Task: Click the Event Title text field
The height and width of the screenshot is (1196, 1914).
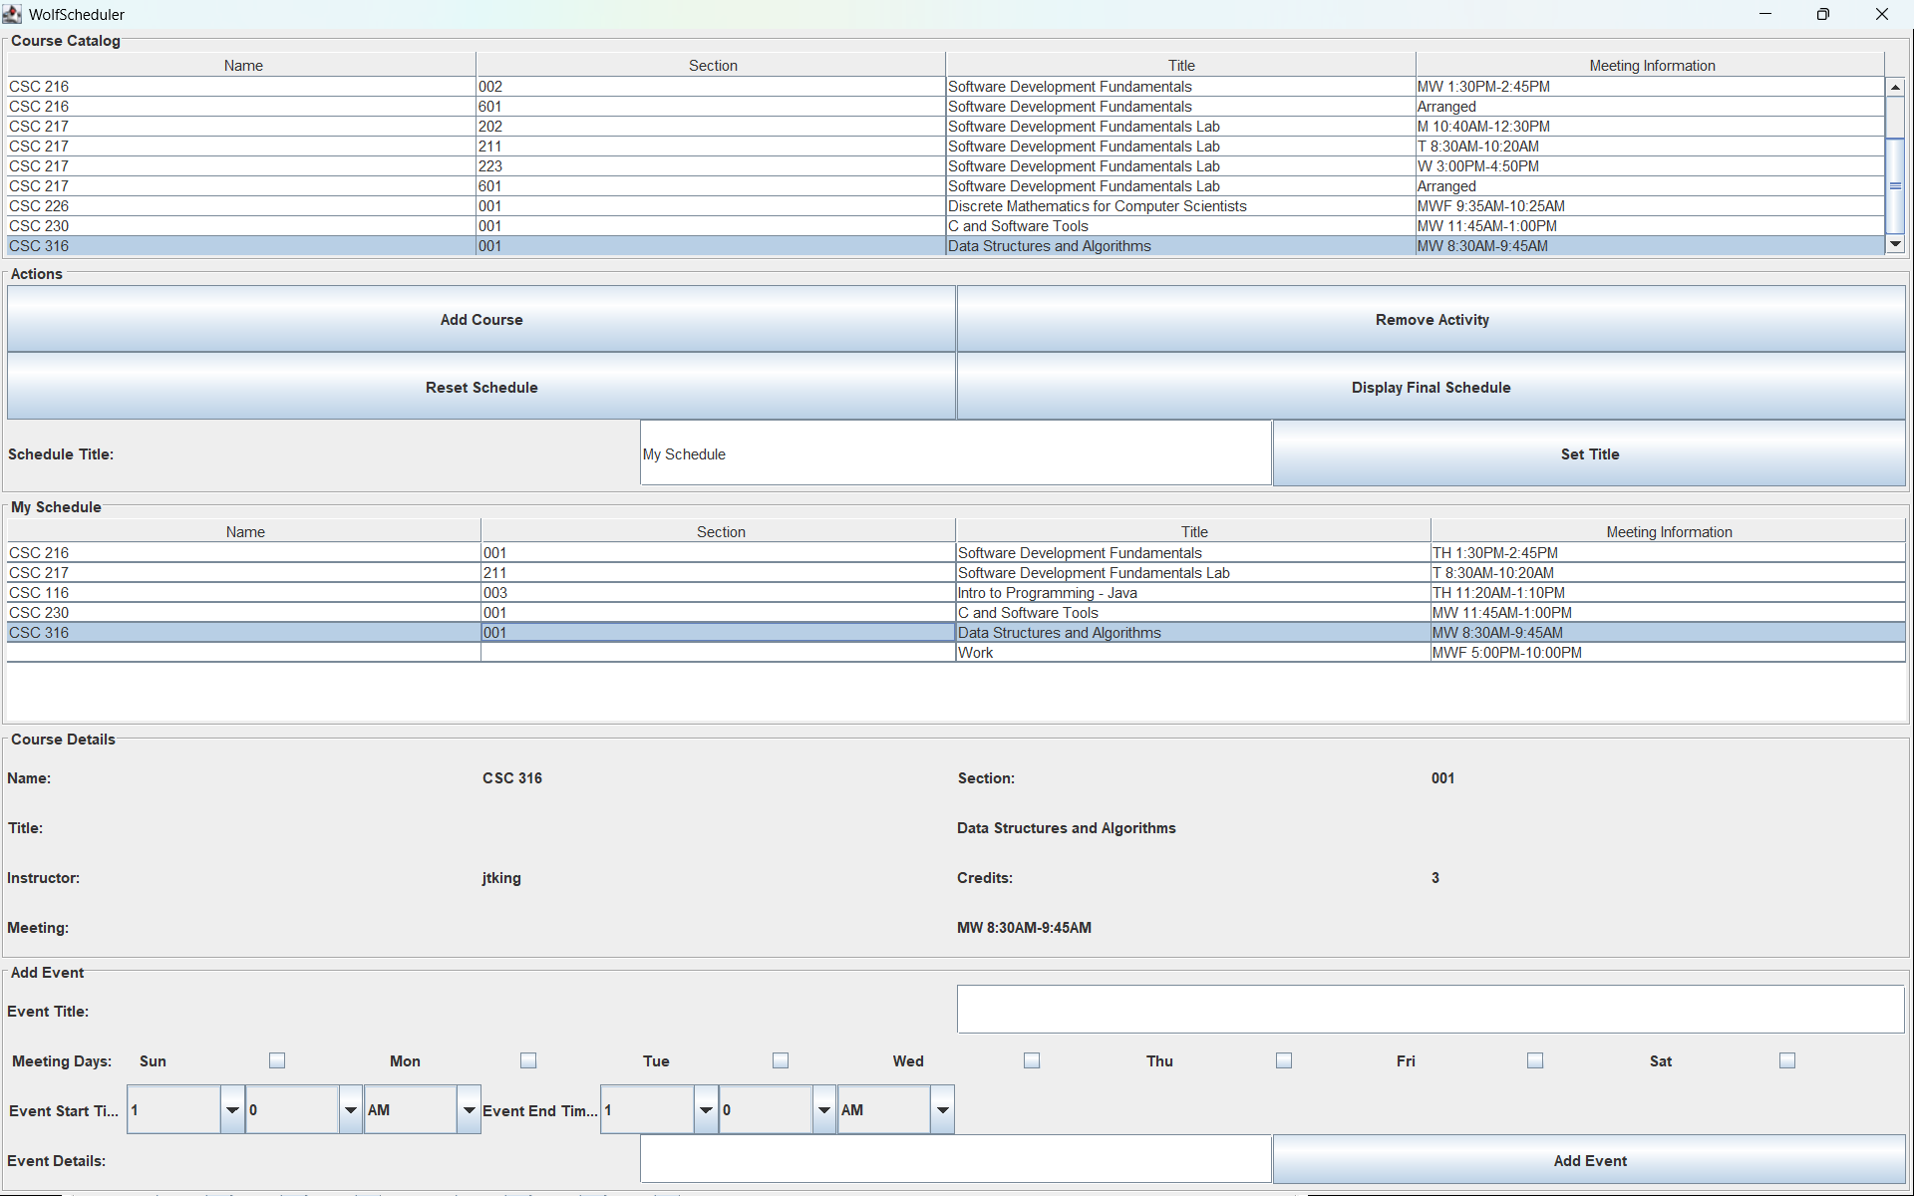Action: point(1430,1010)
